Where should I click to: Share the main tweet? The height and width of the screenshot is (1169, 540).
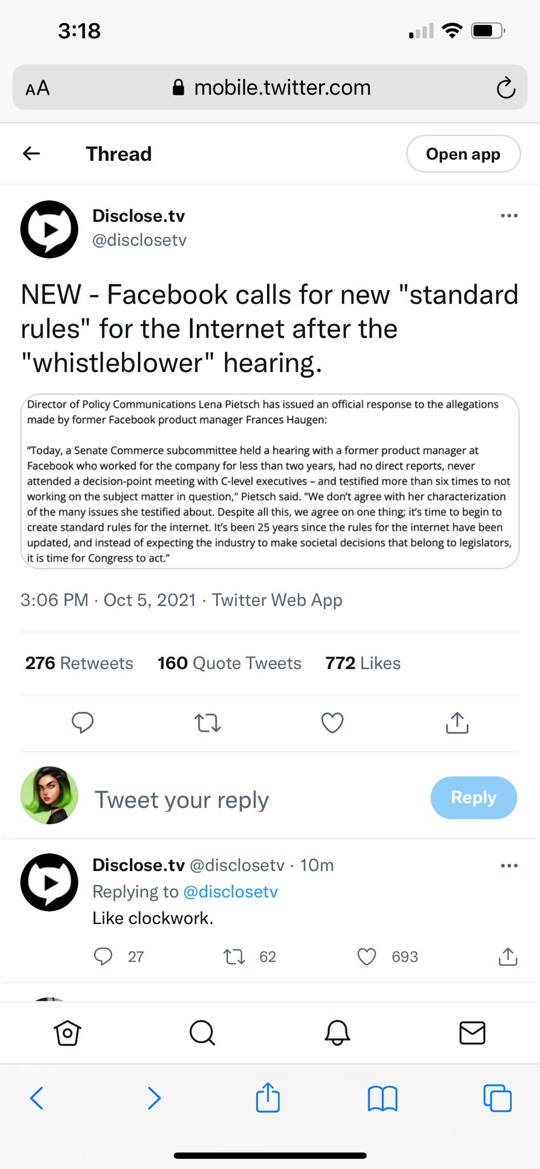[457, 723]
